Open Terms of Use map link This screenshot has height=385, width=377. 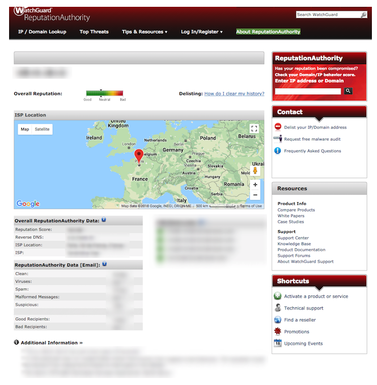[x=251, y=206]
